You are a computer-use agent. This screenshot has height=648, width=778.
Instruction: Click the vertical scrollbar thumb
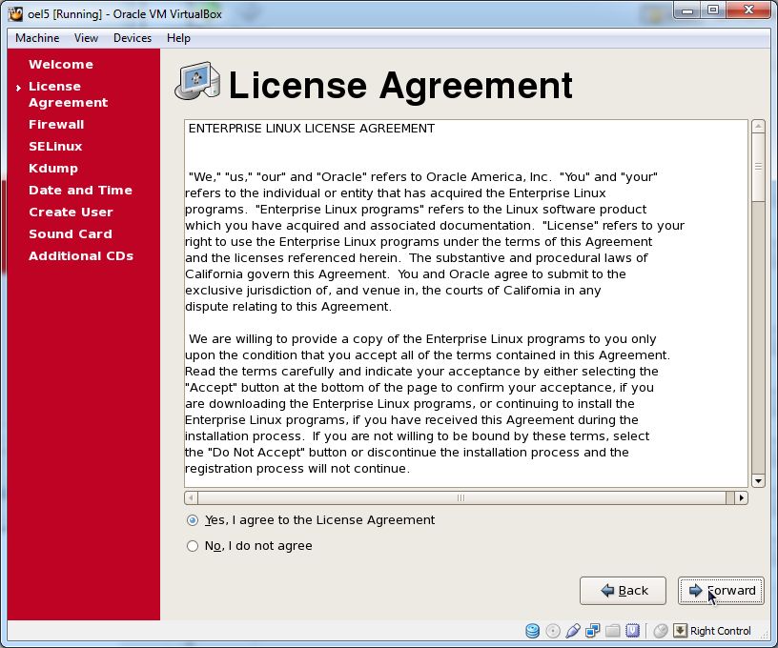tap(758, 168)
